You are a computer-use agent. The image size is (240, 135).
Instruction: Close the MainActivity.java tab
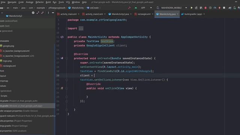(x=177, y=14)
